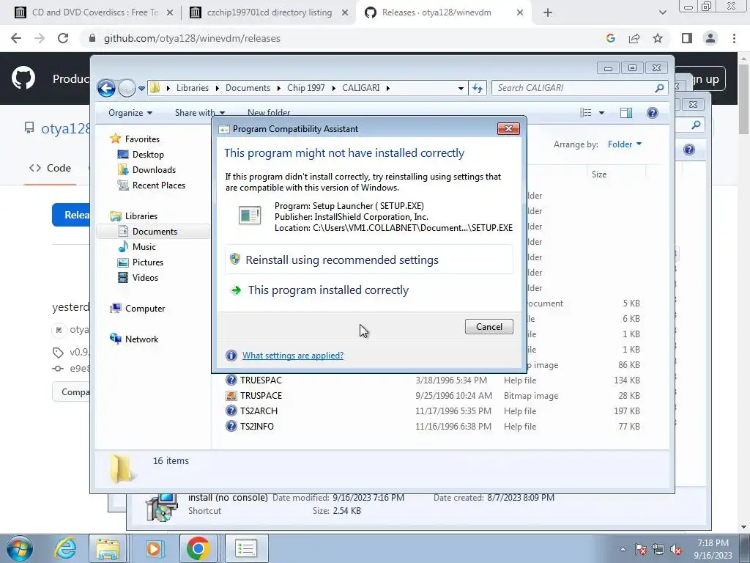Open Windows Explorer taskbar icon
750x563 pixels.
[x=108, y=548]
